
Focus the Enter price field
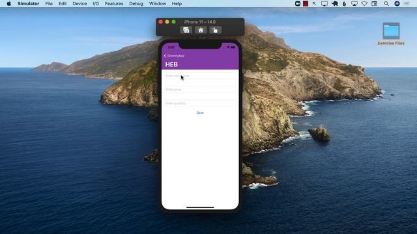[x=200, y=90]
